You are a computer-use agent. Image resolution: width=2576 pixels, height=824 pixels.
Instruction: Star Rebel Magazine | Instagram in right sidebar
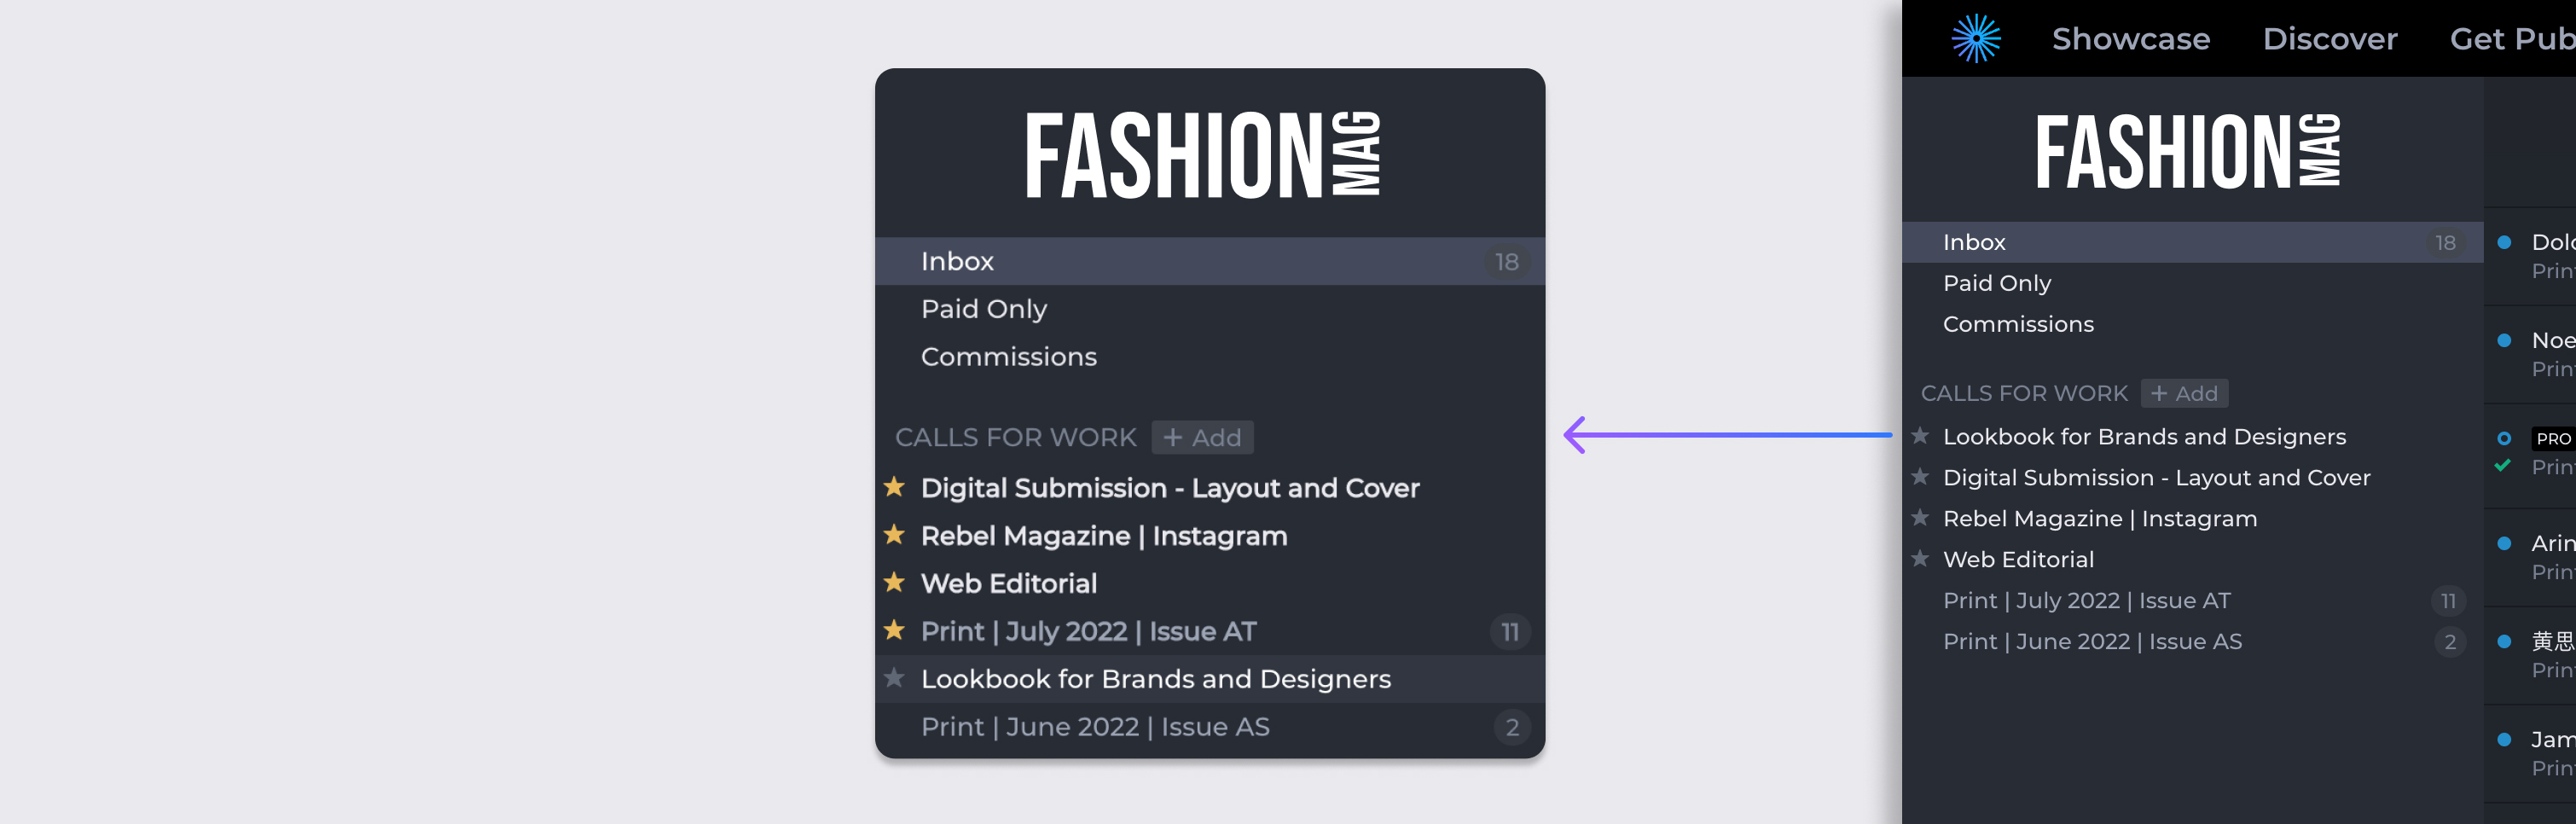pyautogui.click(x=1920, y=517)
